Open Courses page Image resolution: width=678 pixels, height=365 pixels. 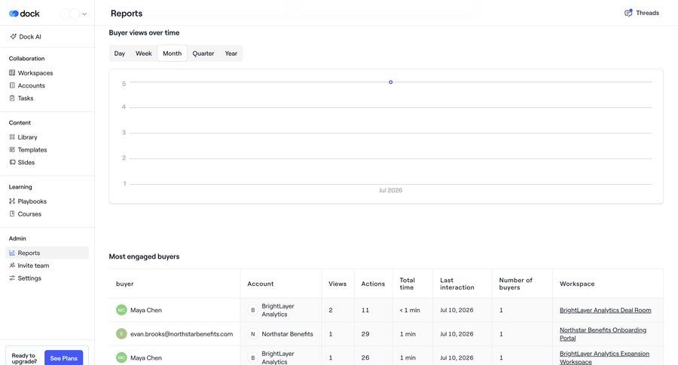(47, 213)
